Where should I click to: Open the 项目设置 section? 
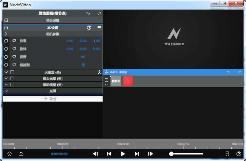[52, 20]
